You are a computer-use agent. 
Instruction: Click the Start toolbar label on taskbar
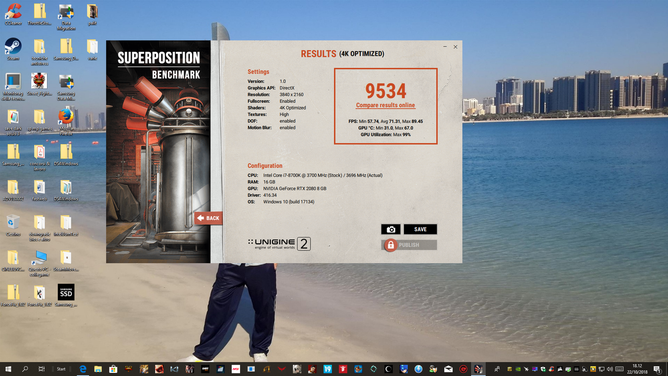(x=61, y=369)
